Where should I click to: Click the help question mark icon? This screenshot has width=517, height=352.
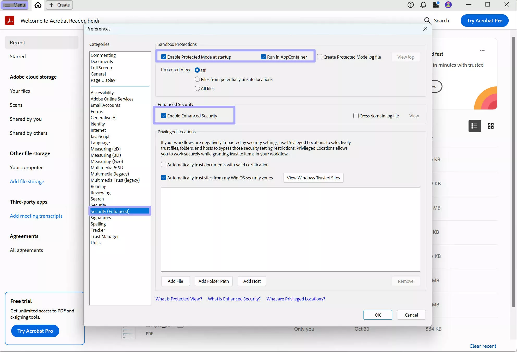(410, 5)
